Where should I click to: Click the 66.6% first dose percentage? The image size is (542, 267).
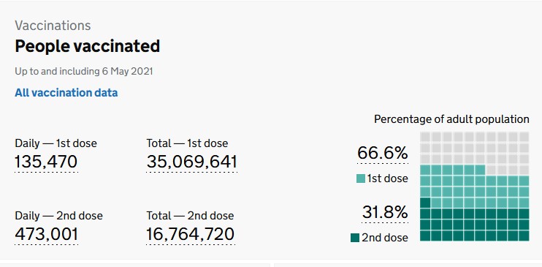(x=383, y=153)
